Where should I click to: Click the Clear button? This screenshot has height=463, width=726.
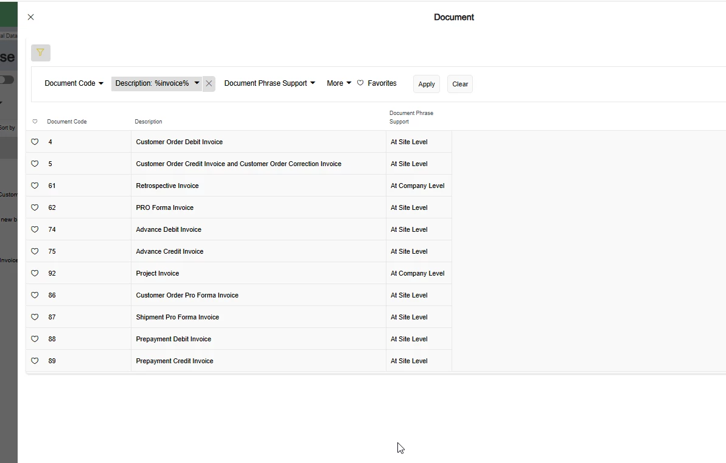(460, 85)
